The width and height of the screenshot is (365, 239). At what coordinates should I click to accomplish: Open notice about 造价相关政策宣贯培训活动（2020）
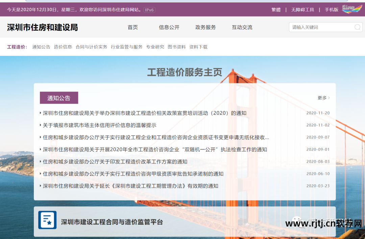tap(145, 113)
